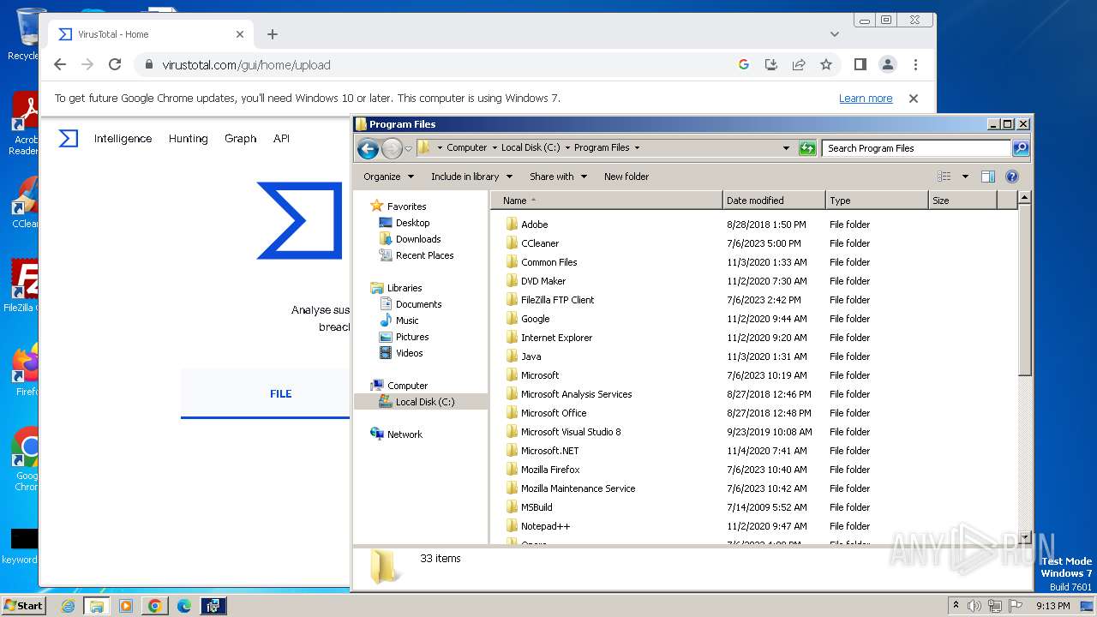Open API in VirusTotal navigation
Image resolution: width=1097 pixels, height=617 pixels.
click(x=281, y=138)
